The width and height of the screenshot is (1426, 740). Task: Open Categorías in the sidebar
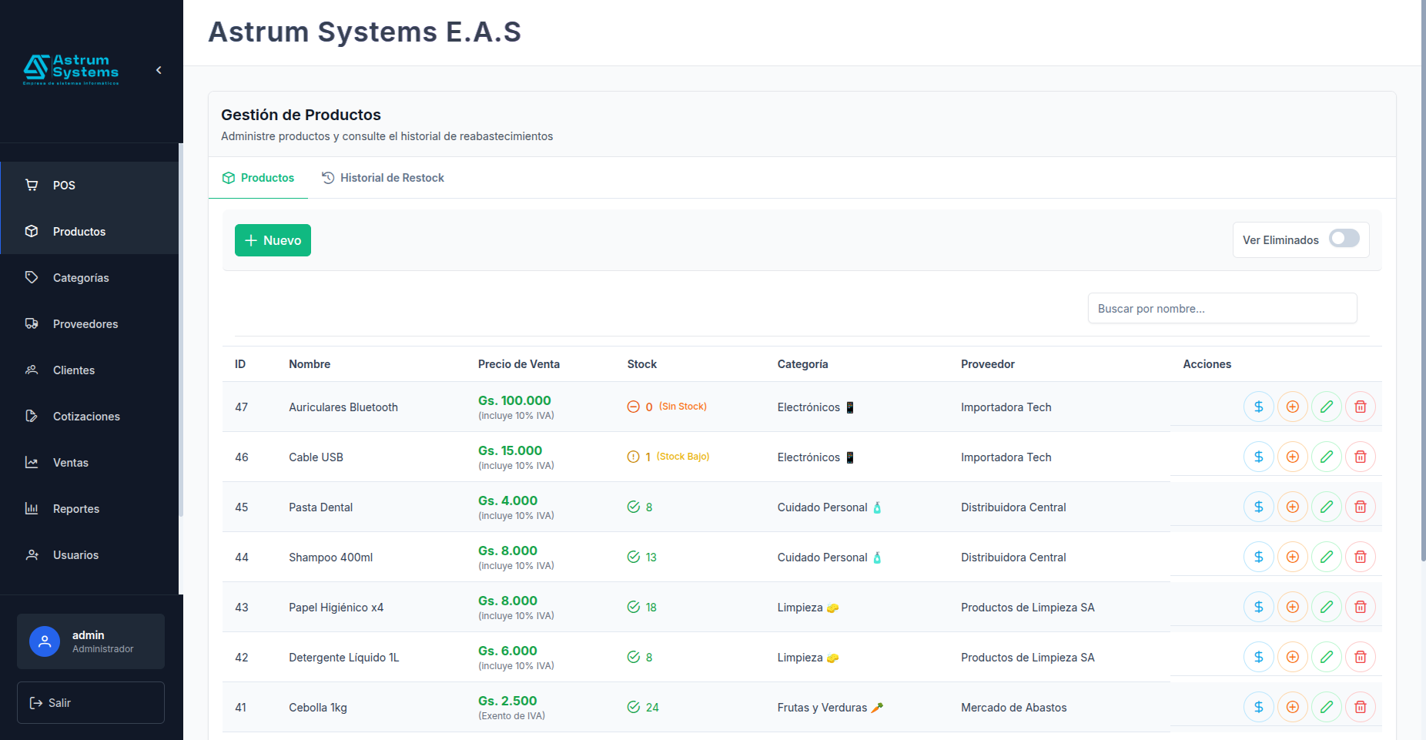click(81, 278)
